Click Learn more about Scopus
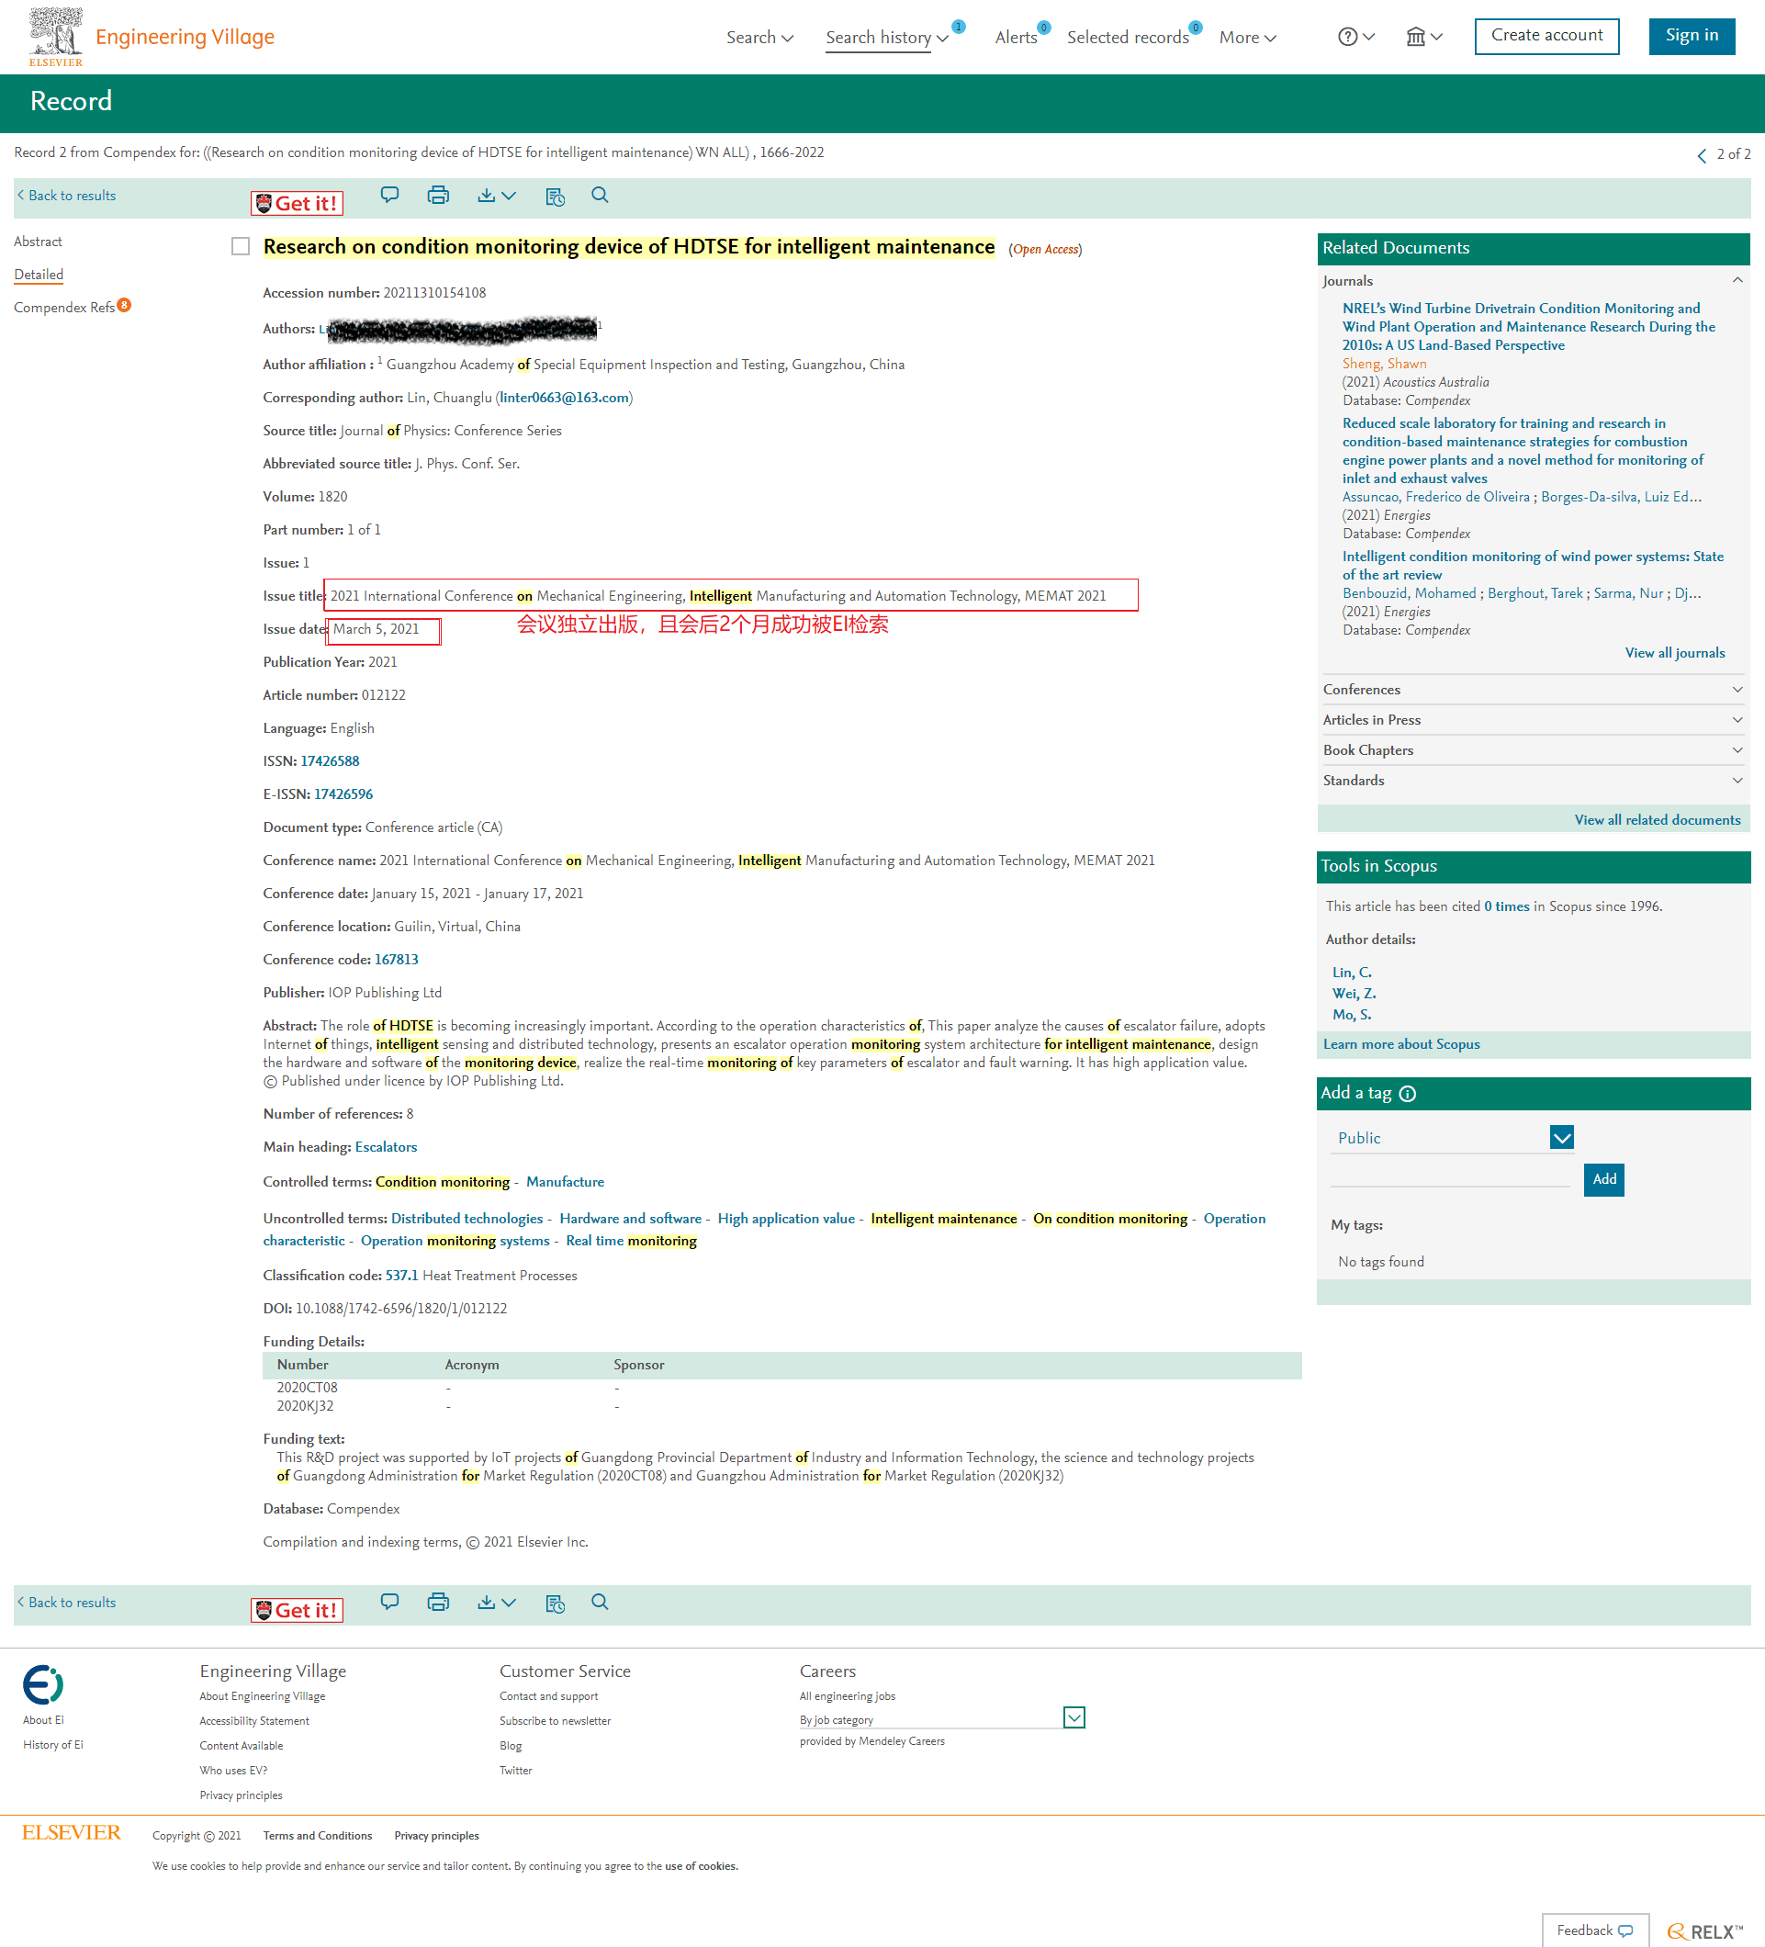The height and width of the screenshot is (1947, 1765). click(x=1401, y=1044)
